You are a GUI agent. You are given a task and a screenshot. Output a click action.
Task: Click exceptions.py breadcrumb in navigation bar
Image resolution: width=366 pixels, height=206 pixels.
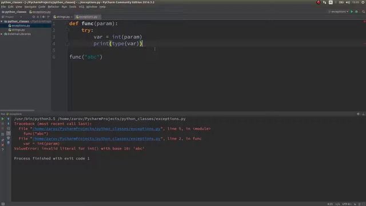pos(40,11)
